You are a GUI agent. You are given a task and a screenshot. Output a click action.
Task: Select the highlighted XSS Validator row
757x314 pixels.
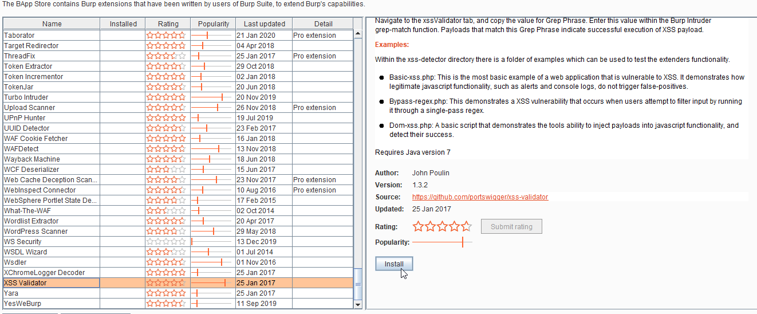(178, 283)
